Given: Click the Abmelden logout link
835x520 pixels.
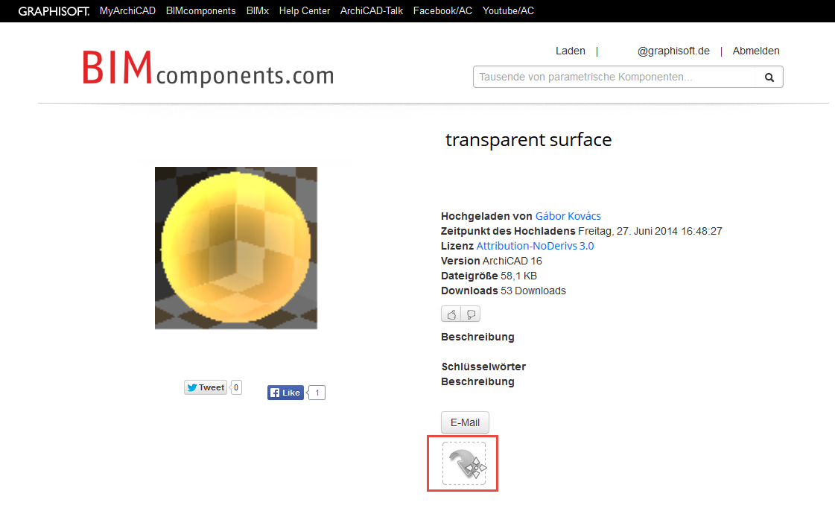Looking at the screenshot, I should 755,51.
